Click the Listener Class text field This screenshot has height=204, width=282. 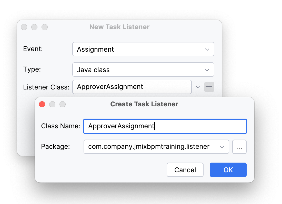coord(132,87)
